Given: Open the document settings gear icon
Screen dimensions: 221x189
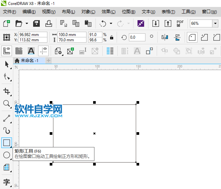Looking at the screenshot, I should click(x=58, y=51).
